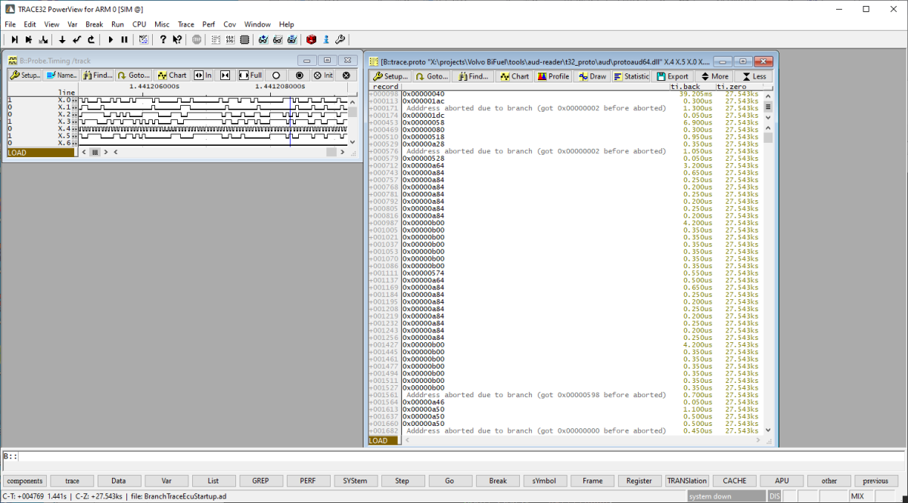Image resolution: width=908 pixels, height=503 pixels.
Task: Open the Statistic view in trace.proto window
Action: click(x=630, y=76)
